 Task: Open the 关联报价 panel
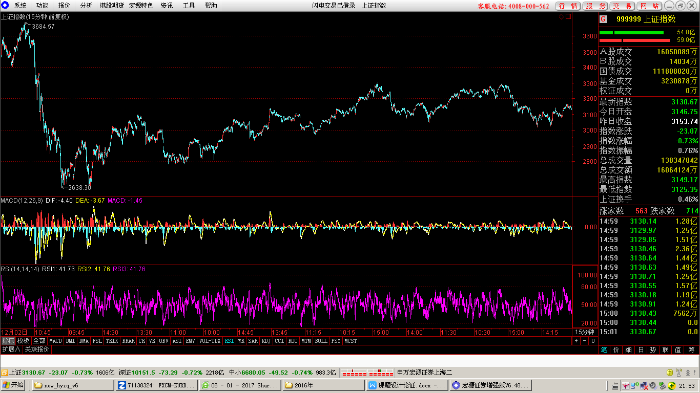37,349
